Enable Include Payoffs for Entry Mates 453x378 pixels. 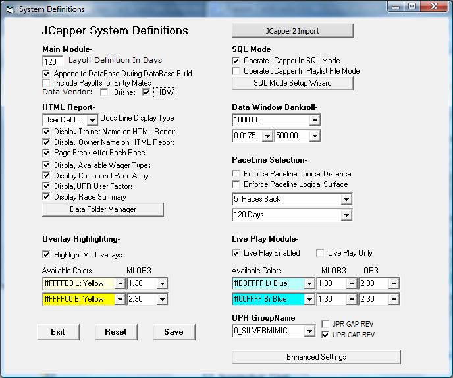46,83
